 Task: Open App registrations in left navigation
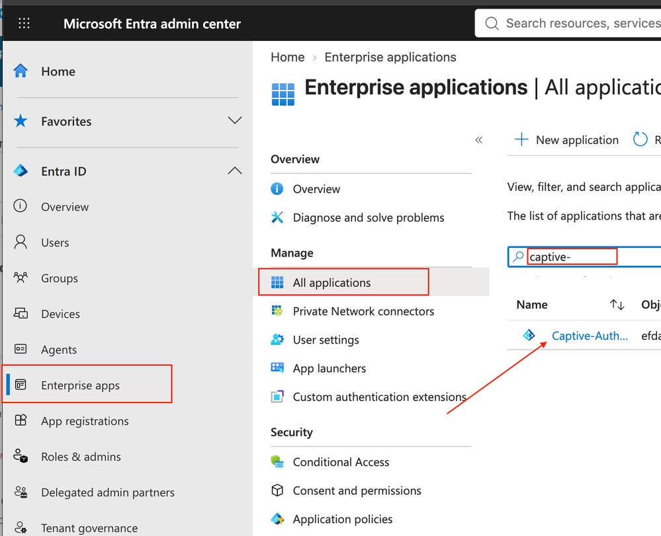pyautogui.click(x=85, y=421)
